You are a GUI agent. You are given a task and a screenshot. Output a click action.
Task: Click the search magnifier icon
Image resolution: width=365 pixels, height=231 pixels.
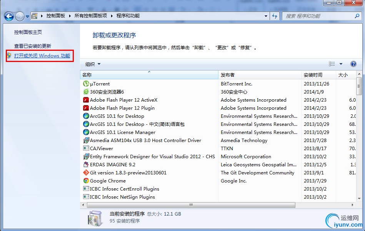(357, 16)
